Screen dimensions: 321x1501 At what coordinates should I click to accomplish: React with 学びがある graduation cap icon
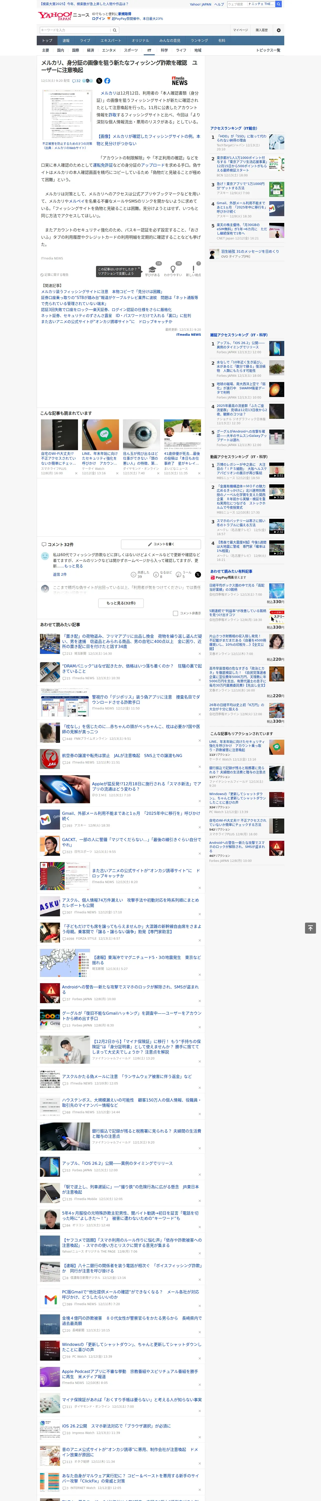[x=153, y=270]
